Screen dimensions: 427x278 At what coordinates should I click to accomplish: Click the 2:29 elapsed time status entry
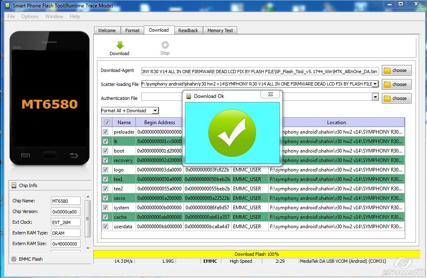[x=280, y=261]
